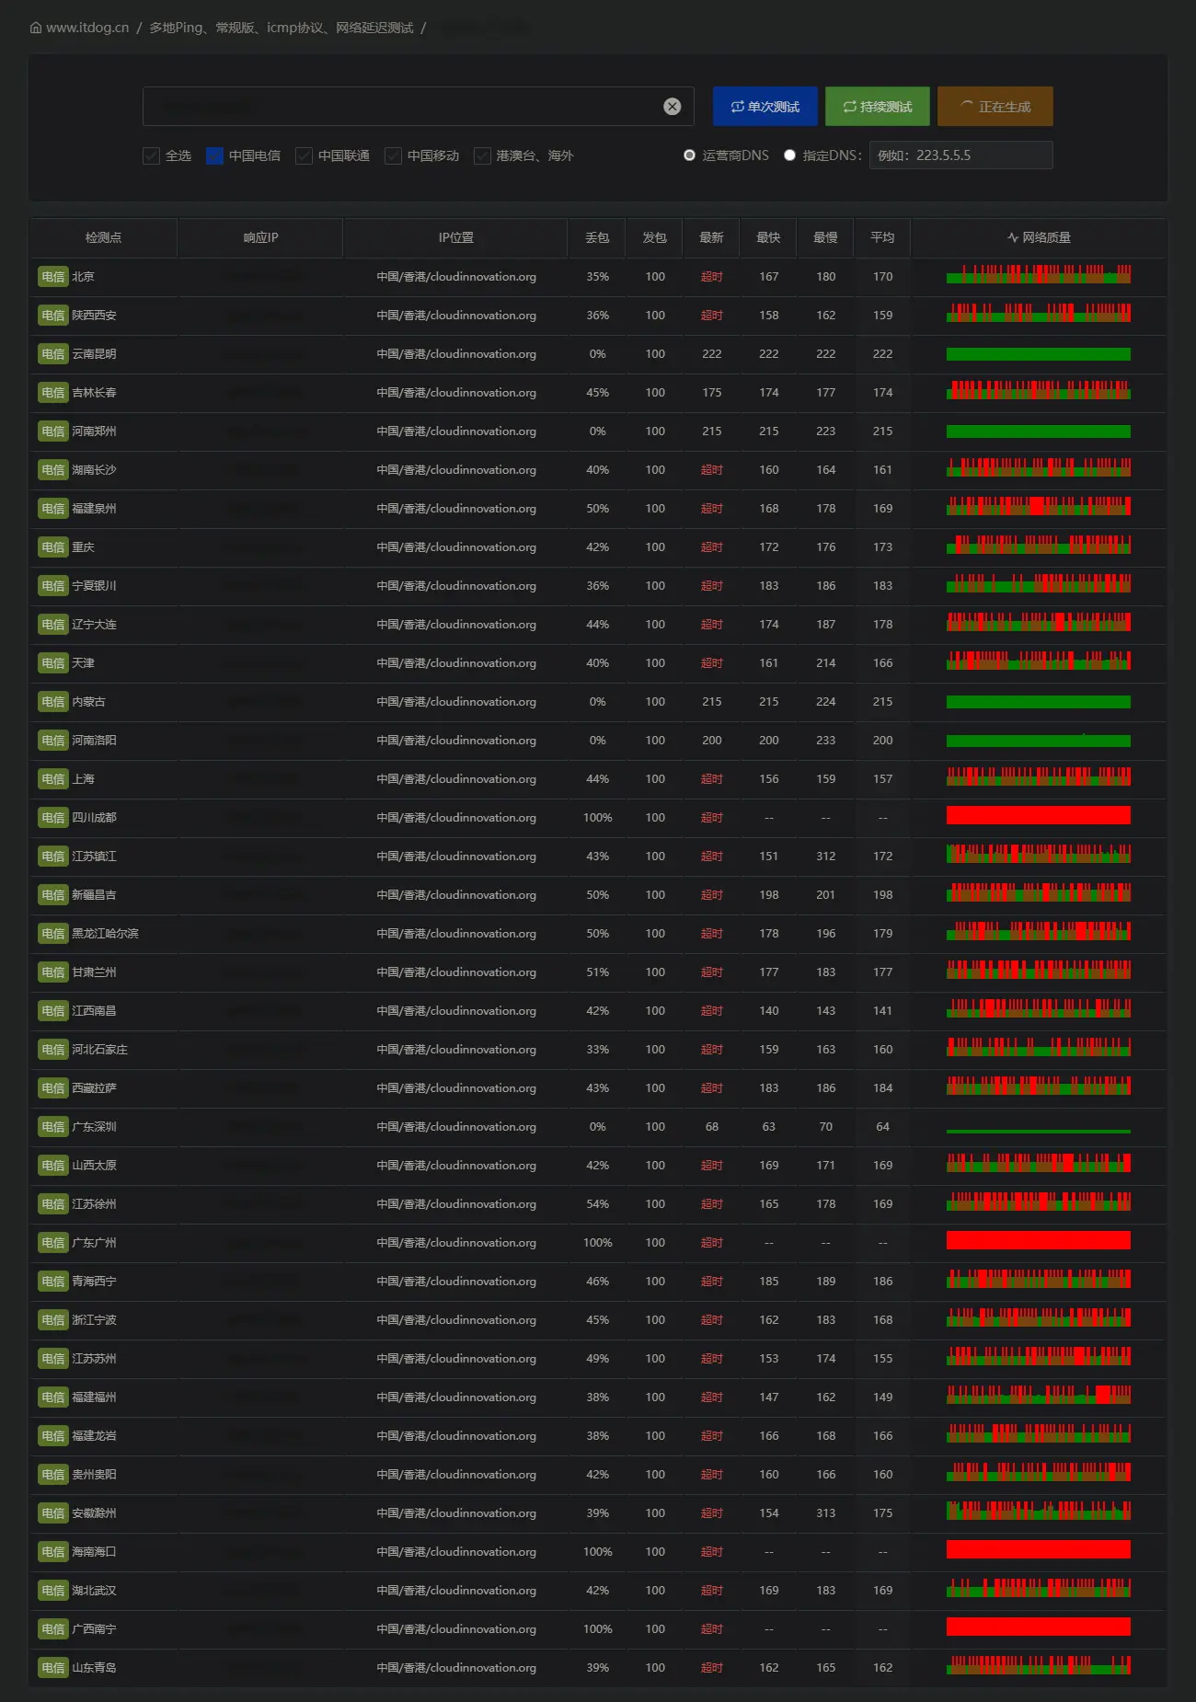
Task: Focus the custom DNS input field
Action: coord(960,155)
